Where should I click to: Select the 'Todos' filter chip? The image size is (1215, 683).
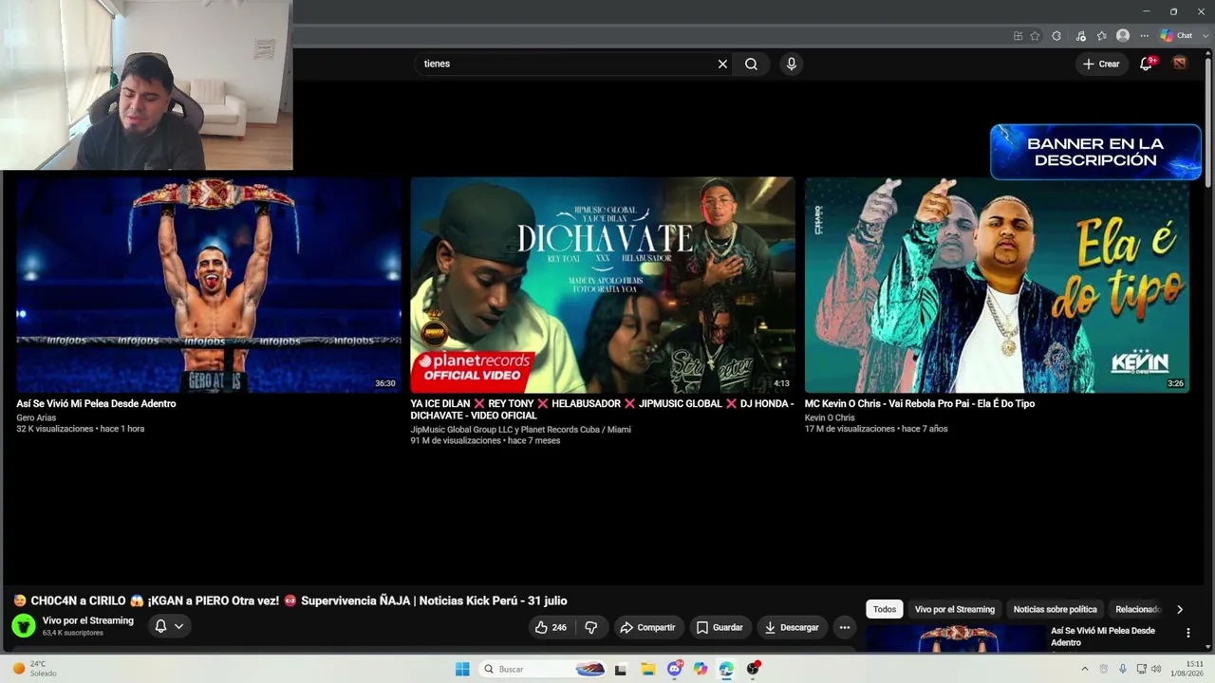885,609
